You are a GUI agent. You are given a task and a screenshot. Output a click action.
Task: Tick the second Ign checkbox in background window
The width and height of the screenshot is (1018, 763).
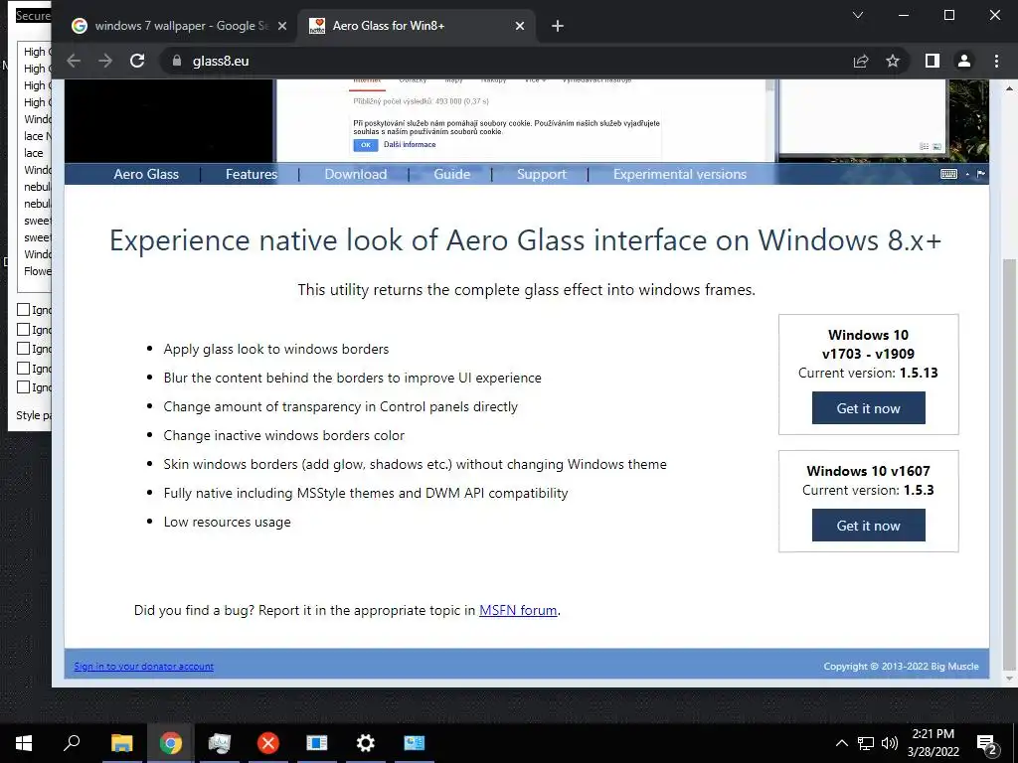click(24, 330)
